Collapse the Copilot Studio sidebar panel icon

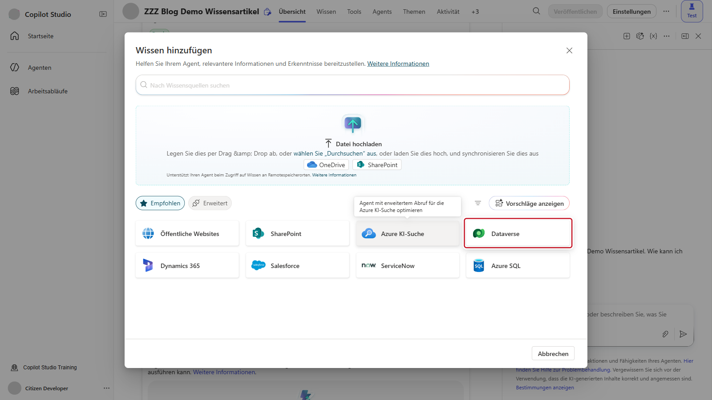pyautogui.click(x=103, y=14)
